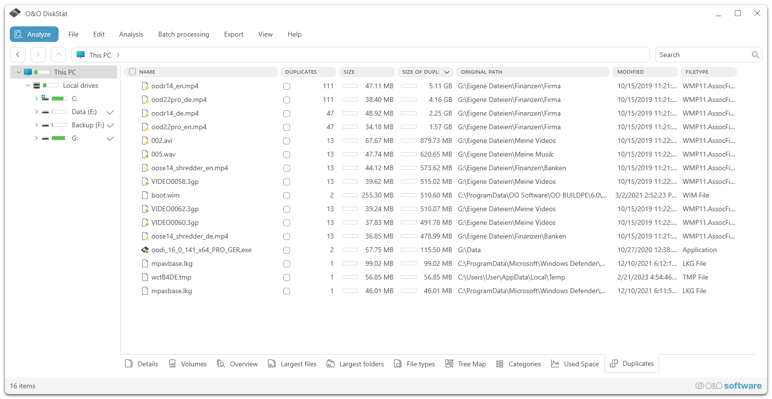This screenshot has height=399, width=772.
Task: Click into the Search input field
Action: pyautogui.click(x=701, y=55)
